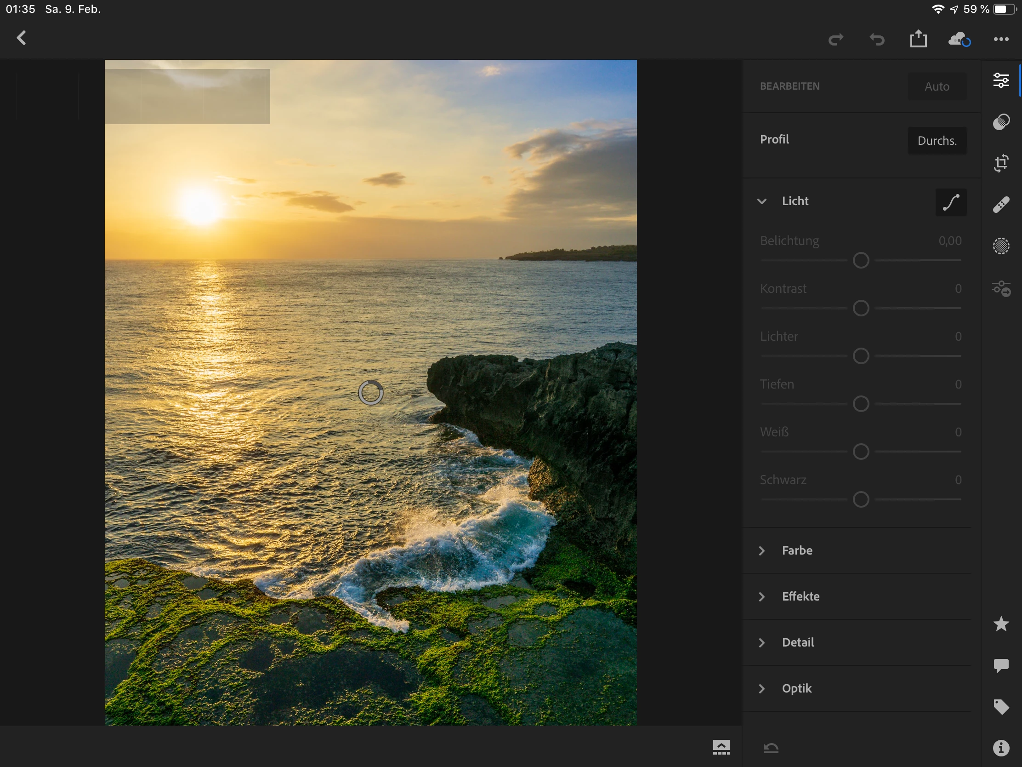Image resolution: width=1022 pixels, height=767 pixels.
Task: Toggle the tone curve button
Action: tap(951, 202)
